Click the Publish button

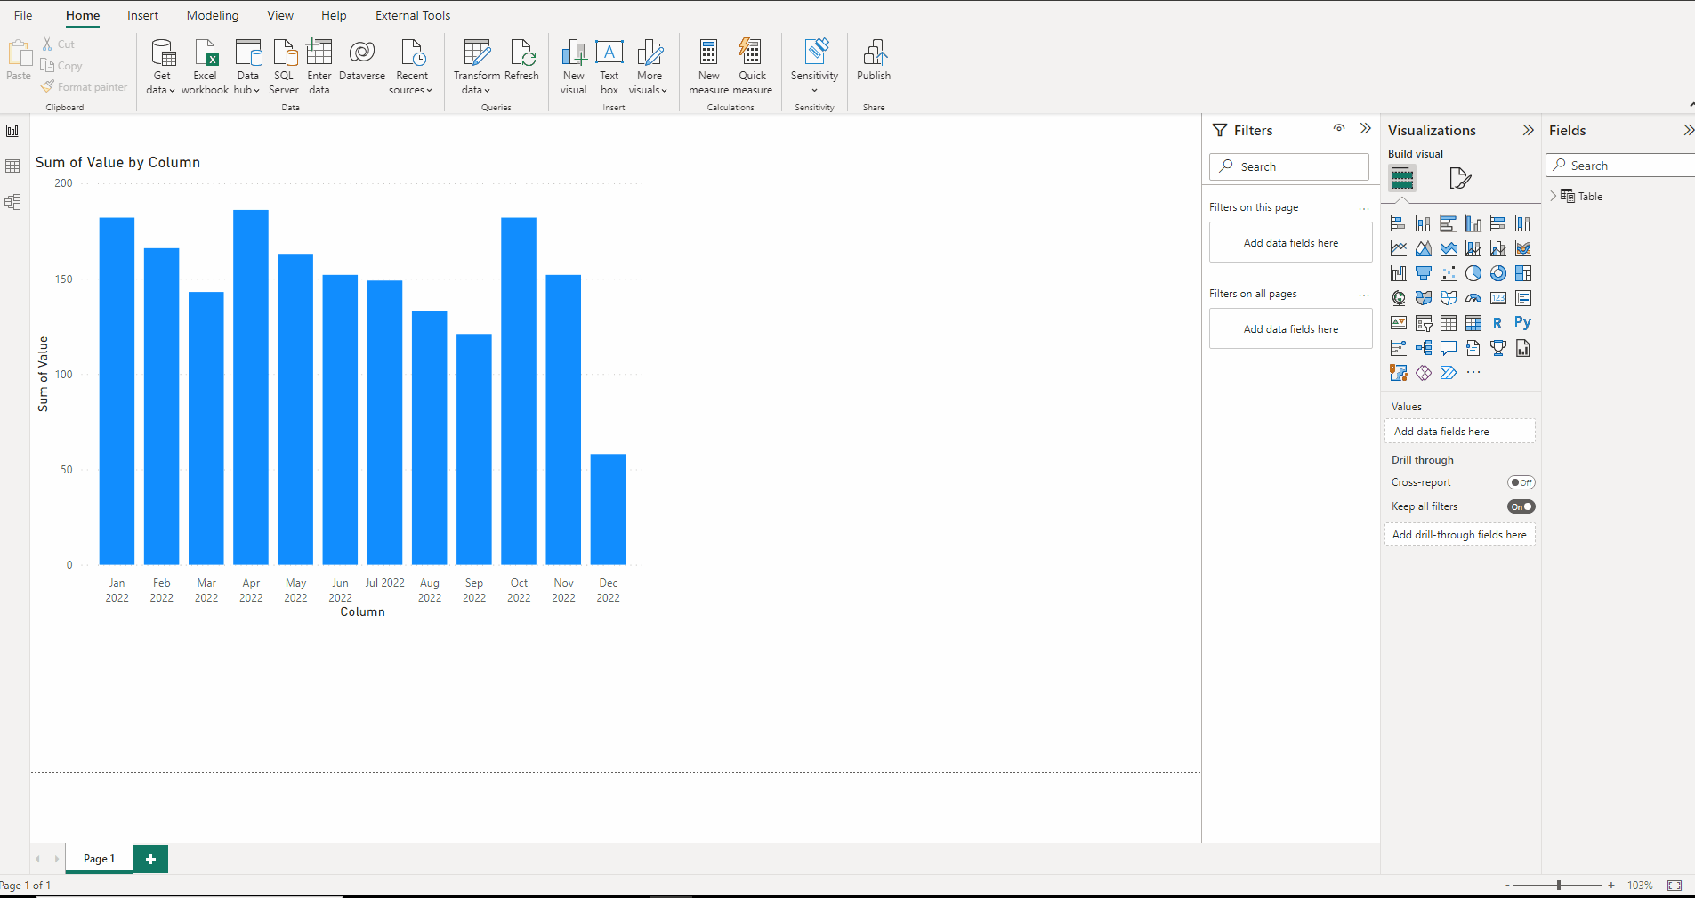coord(874,60)
